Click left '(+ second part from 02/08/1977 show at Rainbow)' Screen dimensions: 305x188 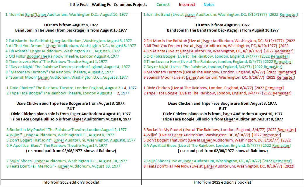coord(71,151)
